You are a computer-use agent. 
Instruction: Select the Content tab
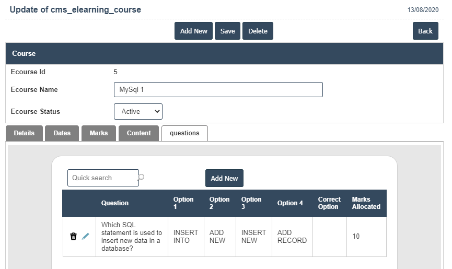coord(138,133)
